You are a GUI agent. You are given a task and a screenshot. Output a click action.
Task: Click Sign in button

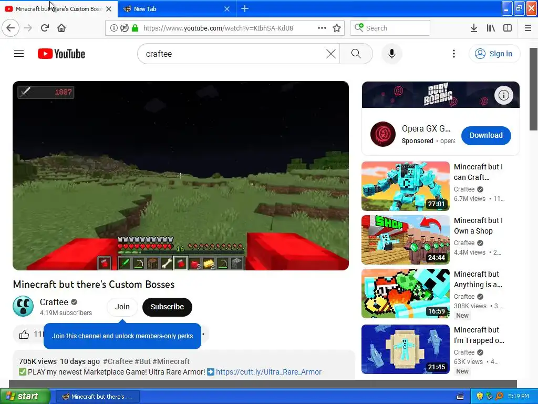[x=494, y=54]
